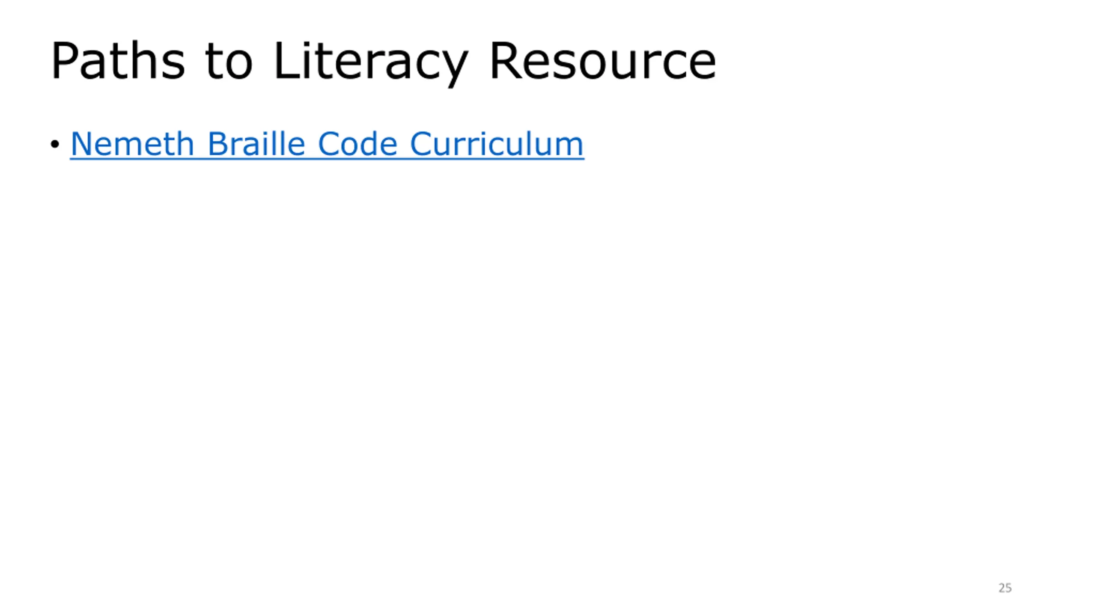The image size is (1096, 616).
Task: Click the capital P in Paths
Action: (63, 61)
